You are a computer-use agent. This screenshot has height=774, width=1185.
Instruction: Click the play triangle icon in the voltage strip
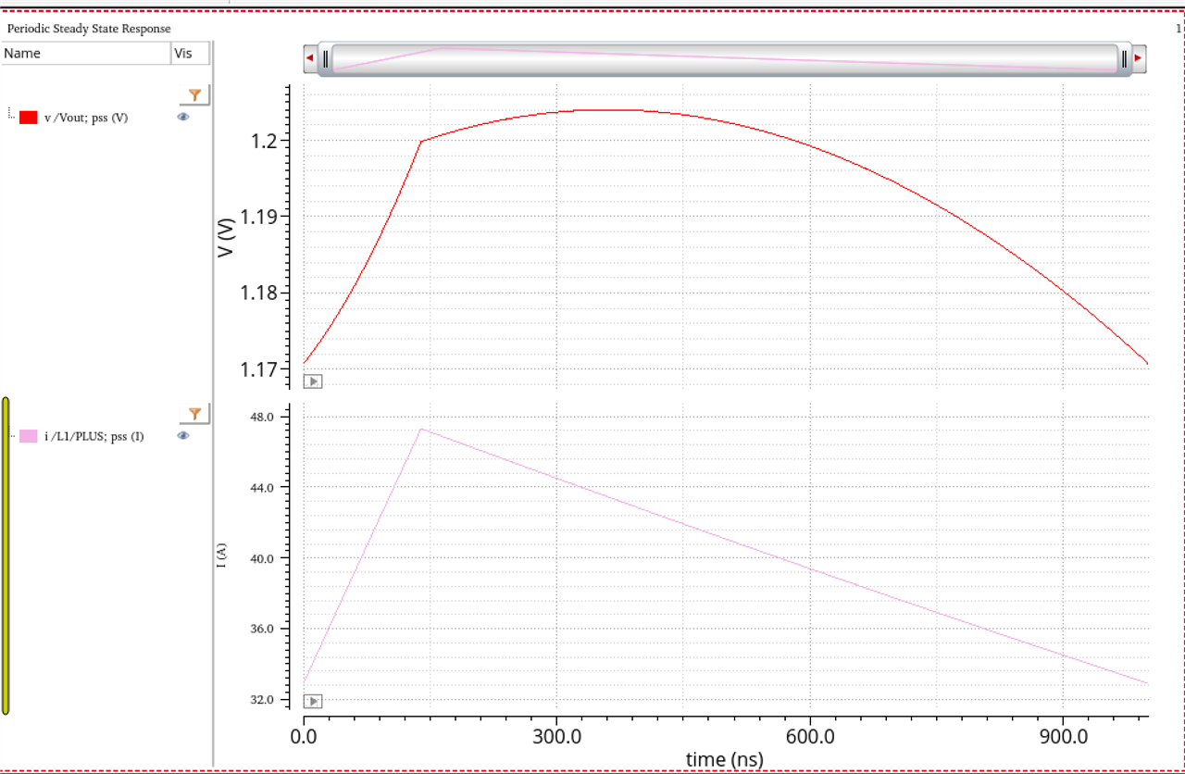pyautogui.click(x=313, y=381)
